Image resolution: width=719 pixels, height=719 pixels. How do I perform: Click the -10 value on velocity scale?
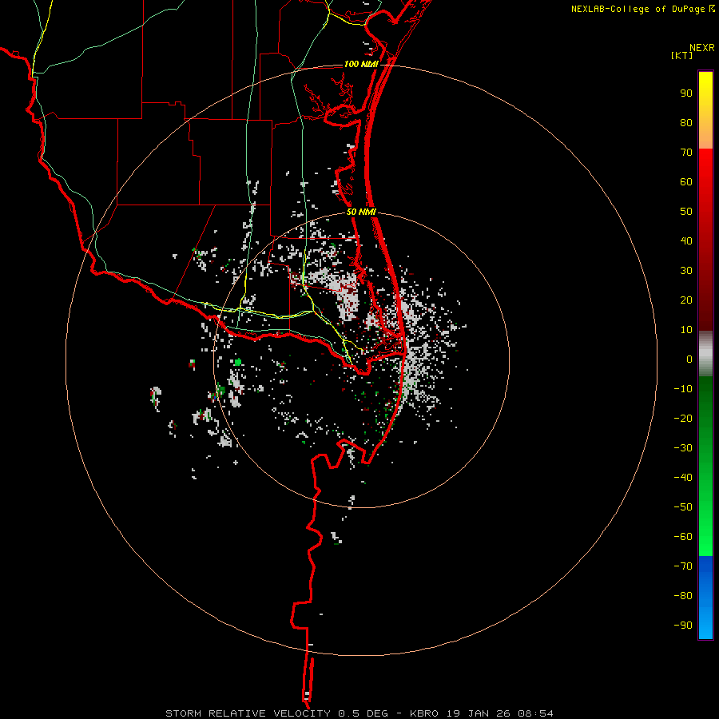point(683,389)
